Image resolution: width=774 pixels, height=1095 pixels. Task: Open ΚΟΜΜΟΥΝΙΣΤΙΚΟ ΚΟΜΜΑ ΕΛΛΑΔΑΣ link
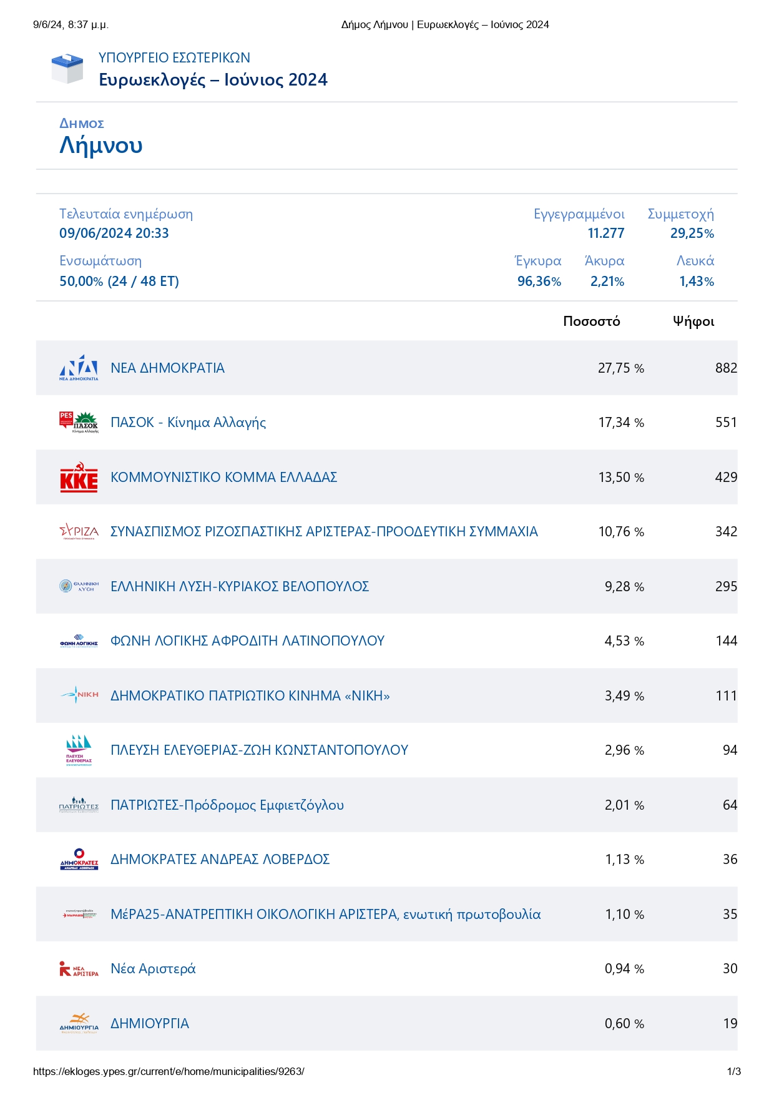(x=223, y=478)
